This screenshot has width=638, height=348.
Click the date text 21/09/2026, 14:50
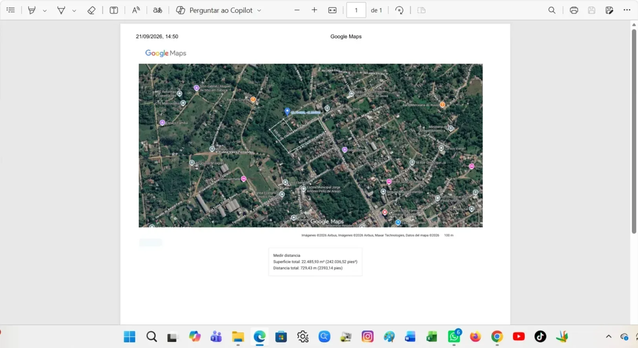coord(157,36)
